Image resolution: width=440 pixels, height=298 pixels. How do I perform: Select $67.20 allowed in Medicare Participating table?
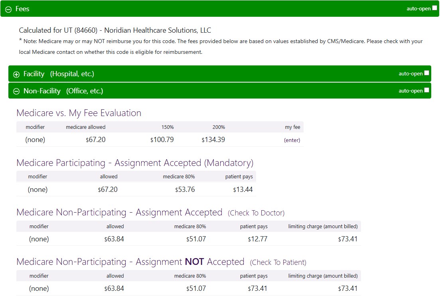(108, 189)
